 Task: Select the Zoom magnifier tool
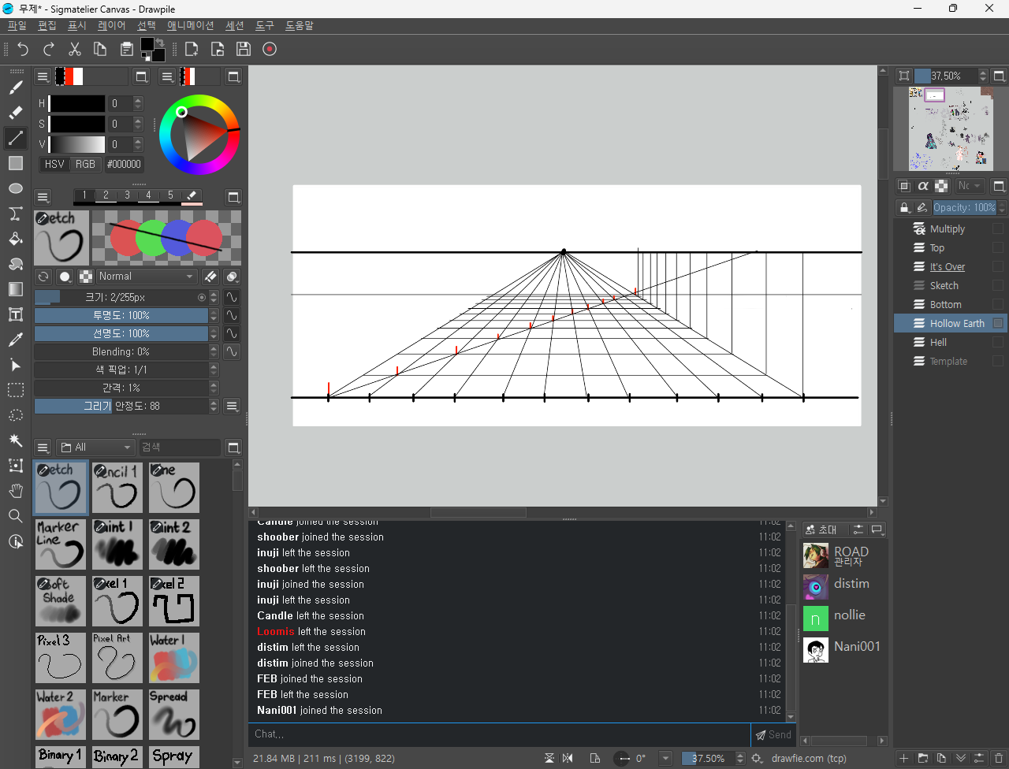[16, 516]
